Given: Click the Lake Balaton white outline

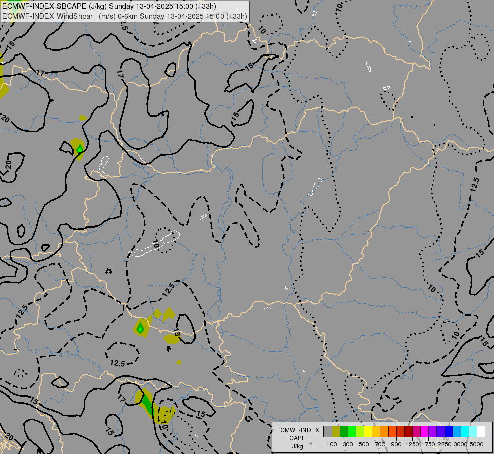Looking at the screenshot, I should click(x=154, y=243).
